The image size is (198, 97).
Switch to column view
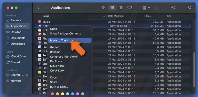(121, 8)
